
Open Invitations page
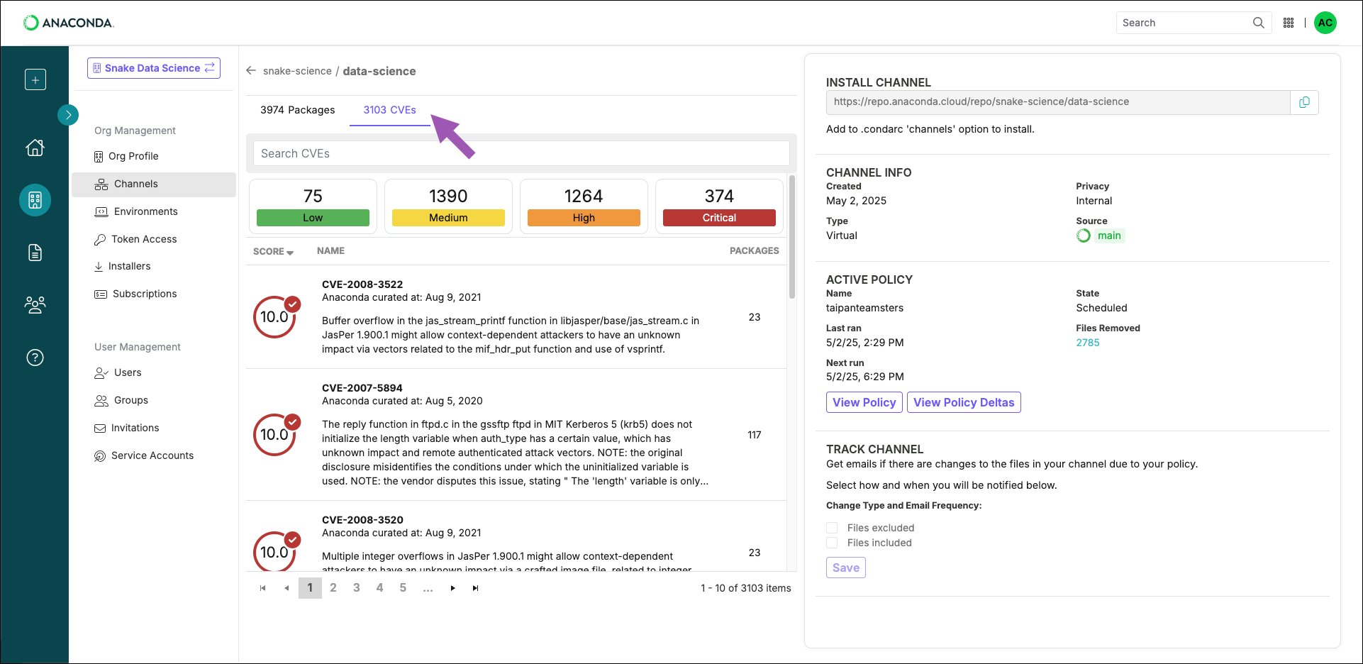(x=127, y=428)
